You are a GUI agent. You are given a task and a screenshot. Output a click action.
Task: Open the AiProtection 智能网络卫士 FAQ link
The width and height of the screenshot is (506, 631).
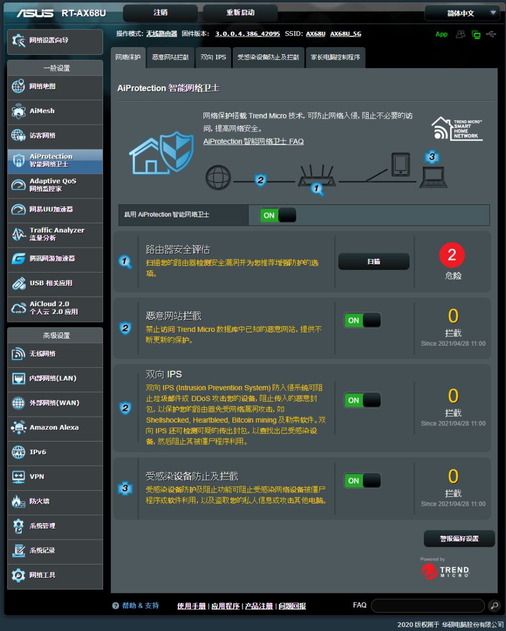tap(253, 141)
